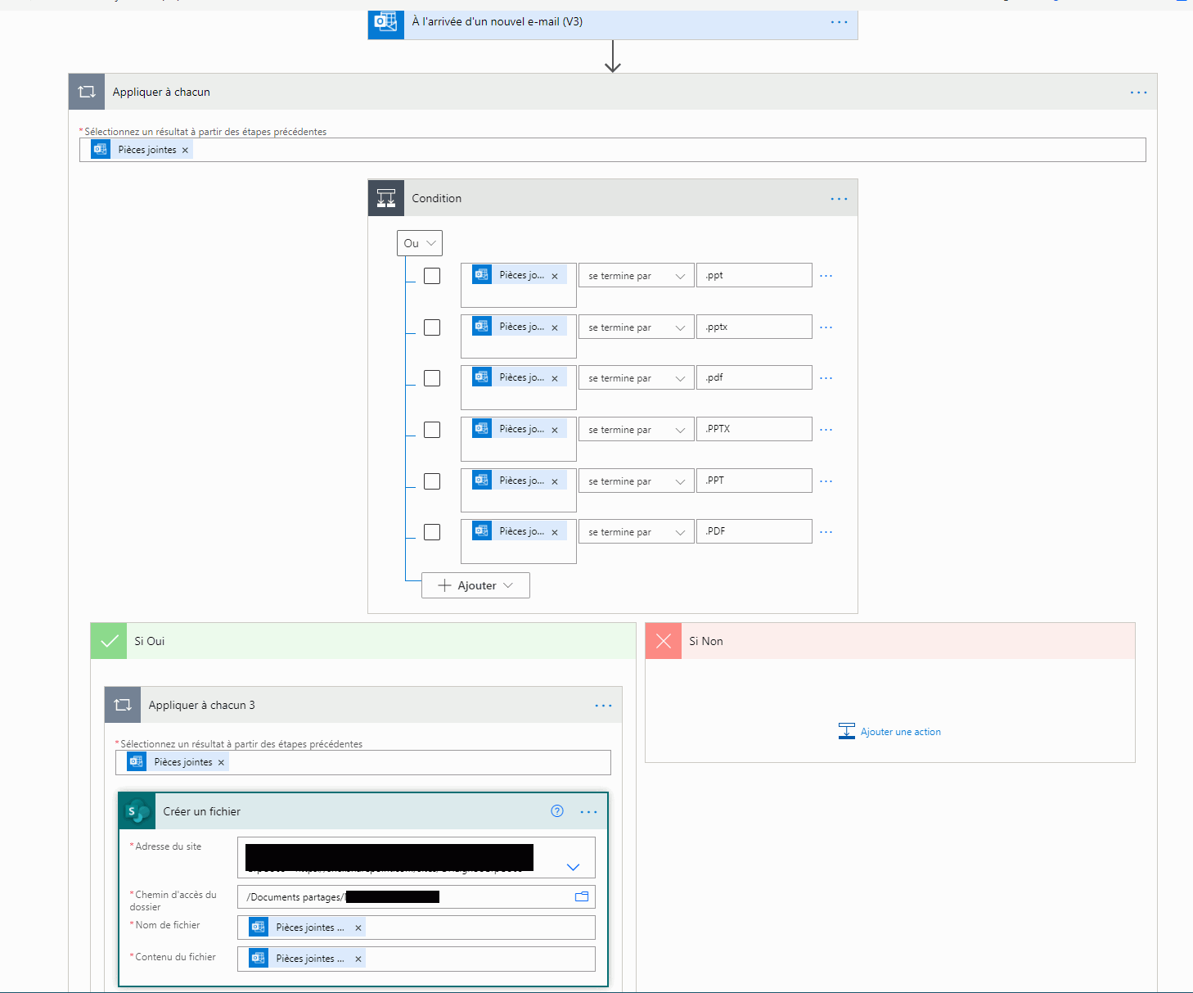This screenshot has height=993, width=1193.
Task: Check the box next to the .PDF row
Action: click(x=432, y=532)
